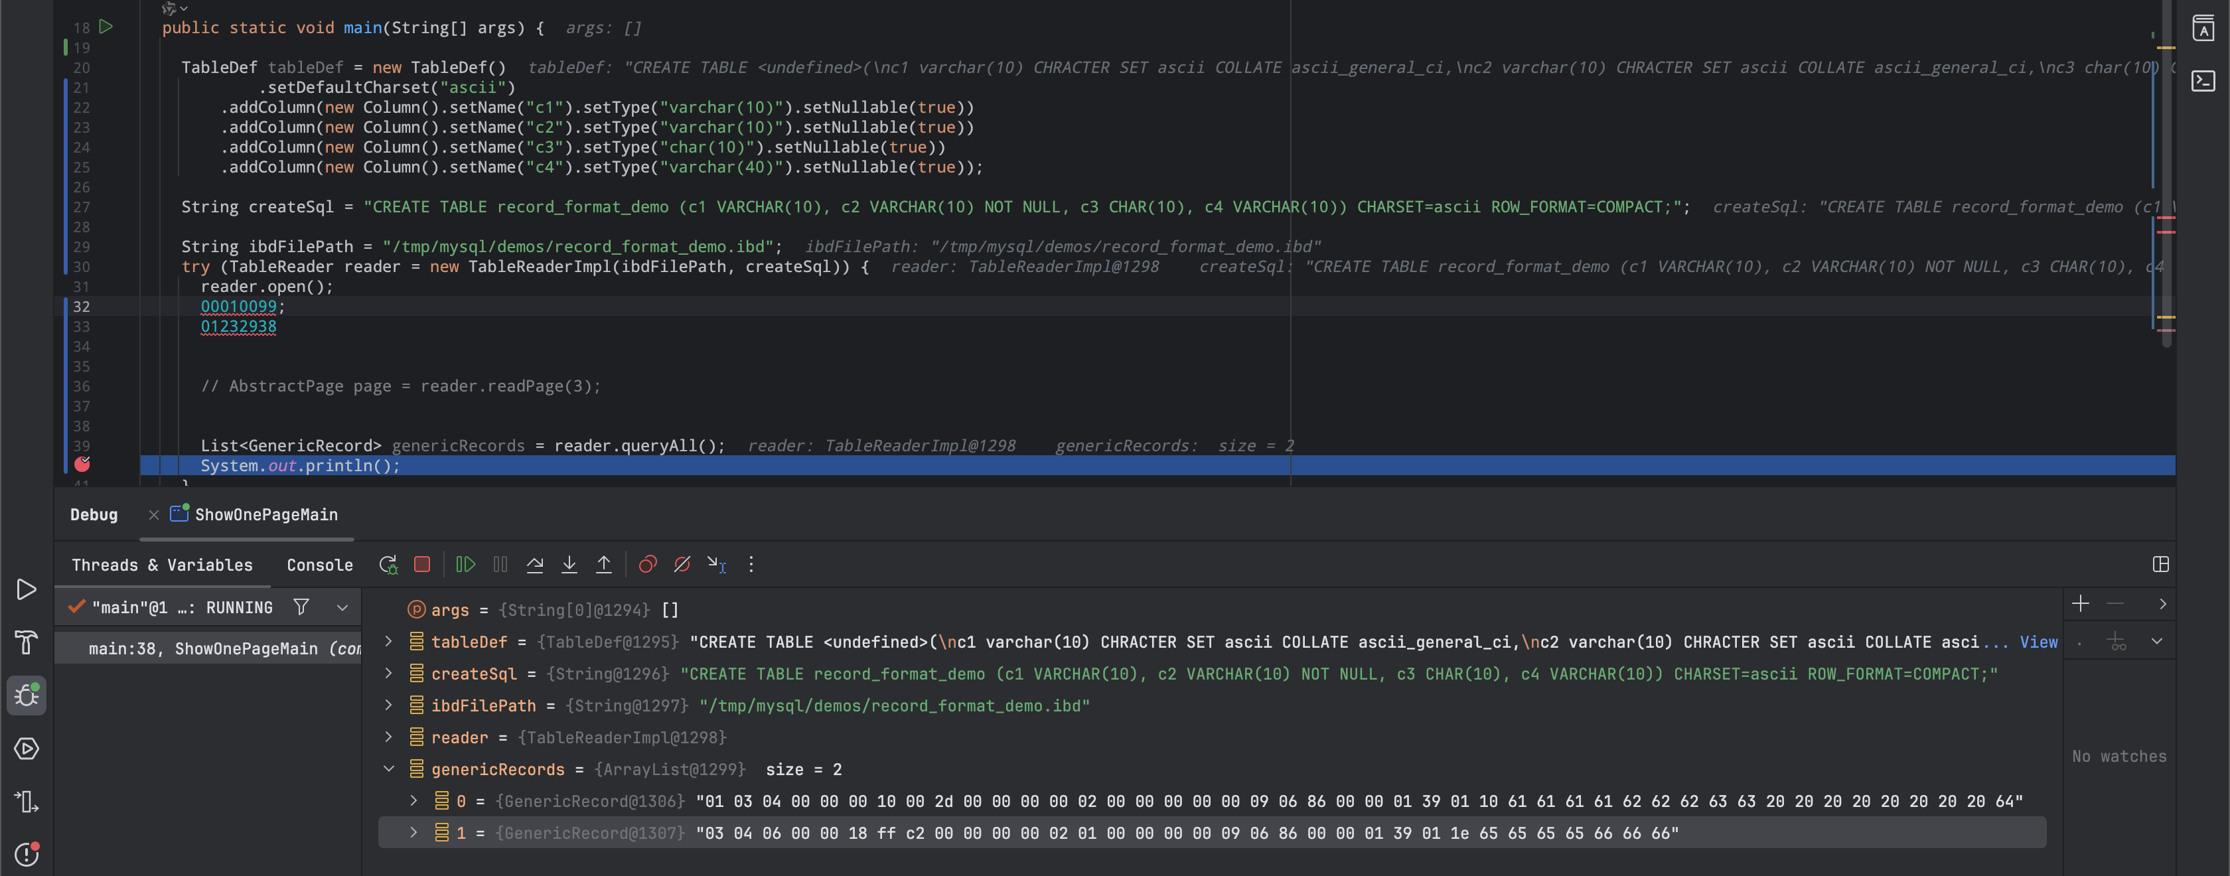This screenshot has width=2230, height=876.
Task: Add a new watch with plus button
Action: click(x=2080, y=603)
